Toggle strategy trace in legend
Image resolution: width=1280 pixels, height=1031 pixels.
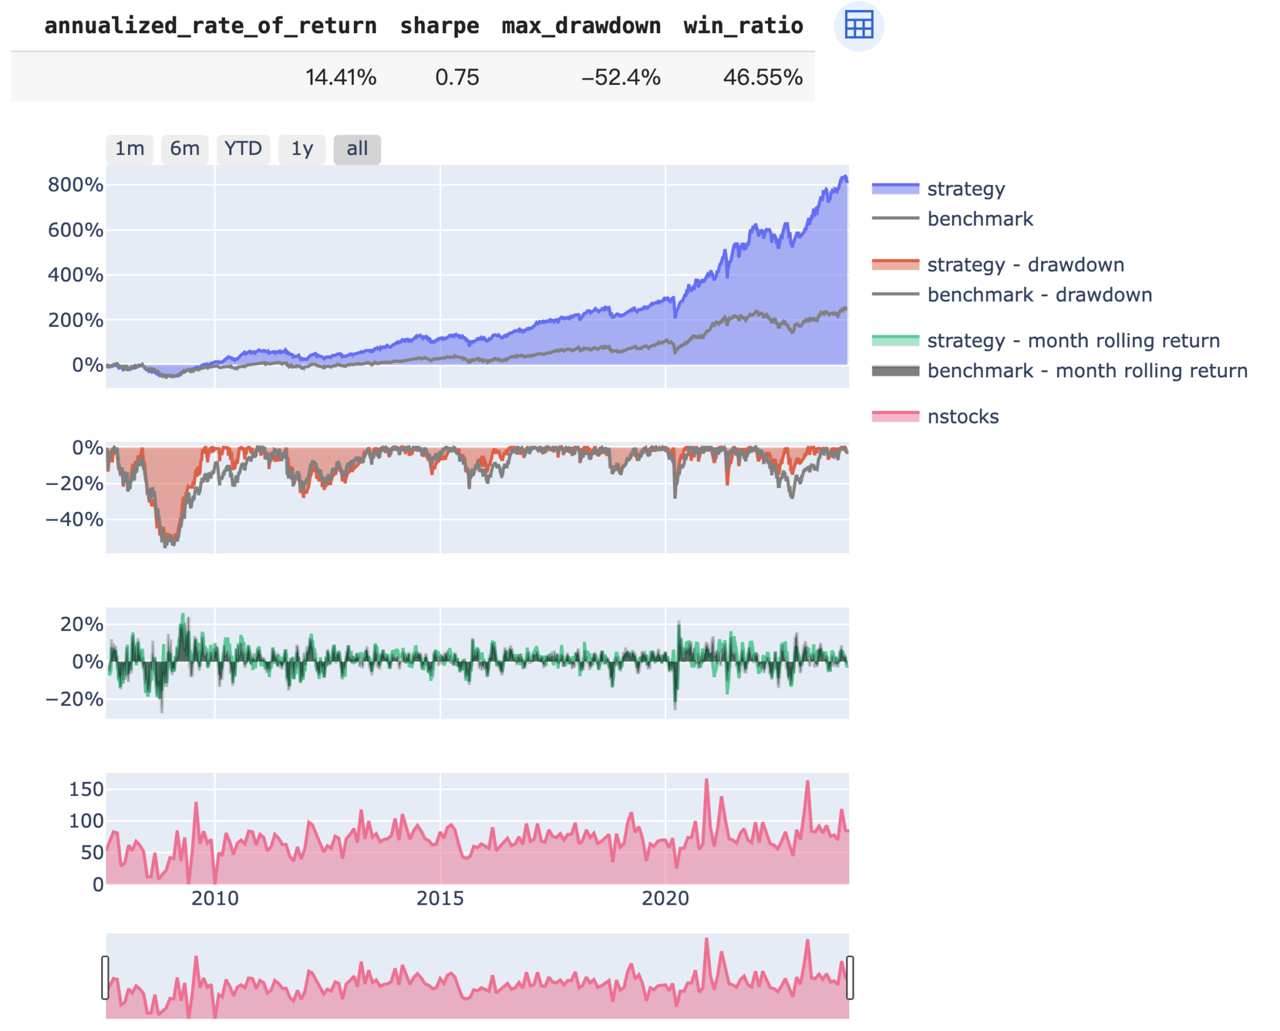pos(966,189)
